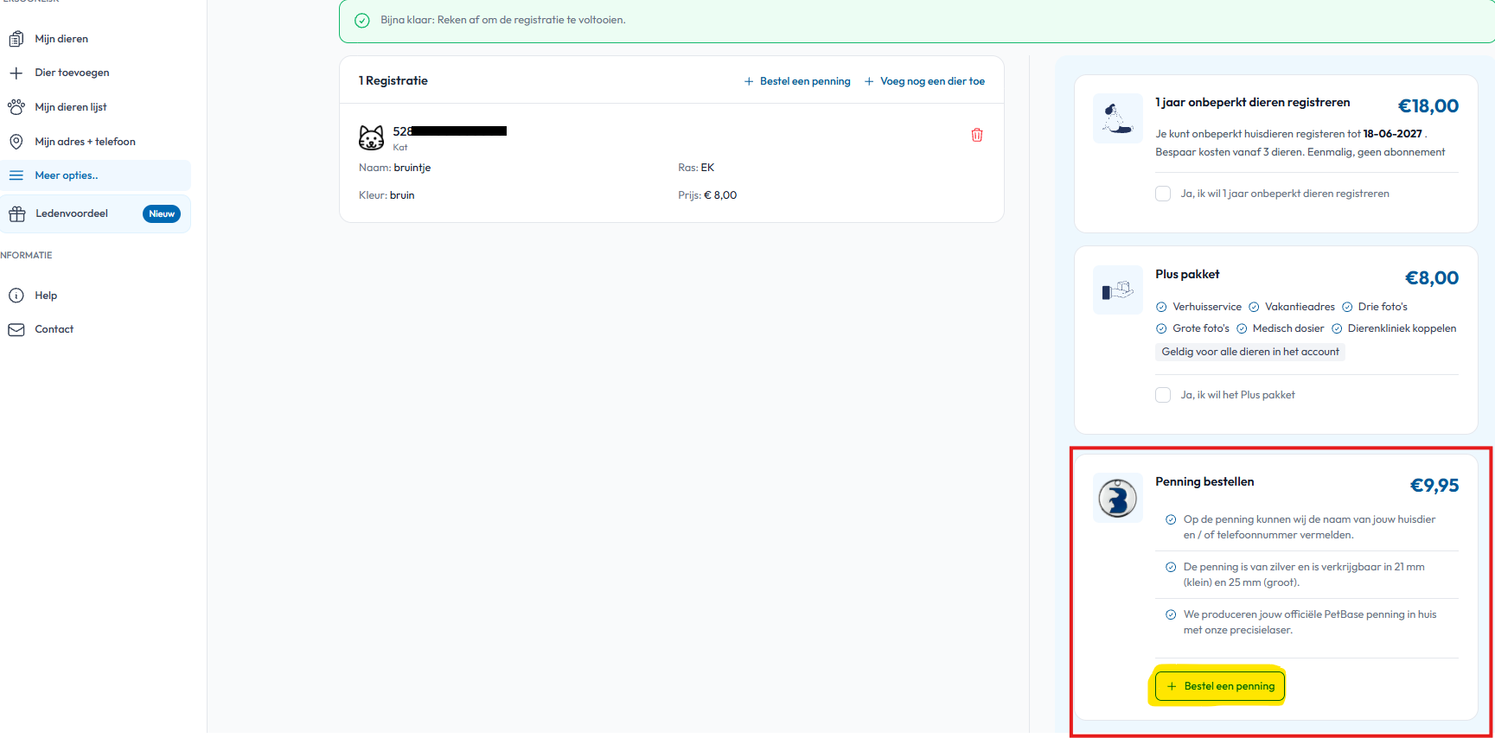The image size is (1495, 738).
Task: Open Ledenvoordeel item
Action: [x=95, y=213]
